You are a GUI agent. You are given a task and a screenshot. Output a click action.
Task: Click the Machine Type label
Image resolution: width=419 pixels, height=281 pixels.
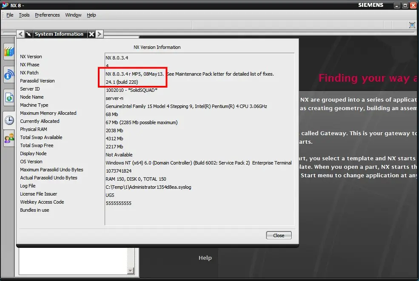34,105
